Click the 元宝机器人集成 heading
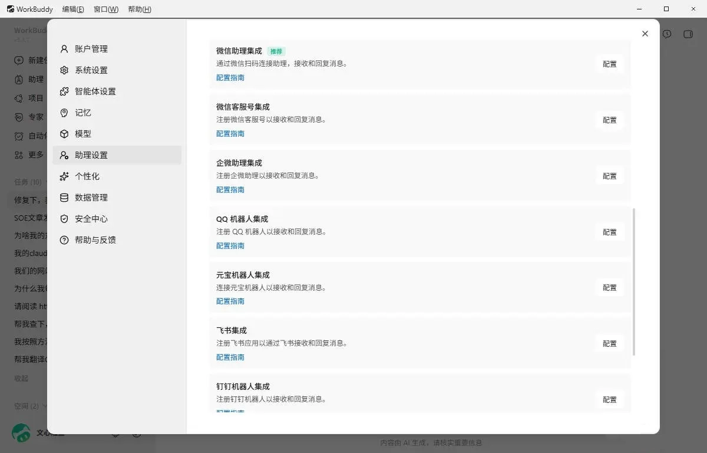Viewport: 707px width, 453px height. tap(243, 275)
